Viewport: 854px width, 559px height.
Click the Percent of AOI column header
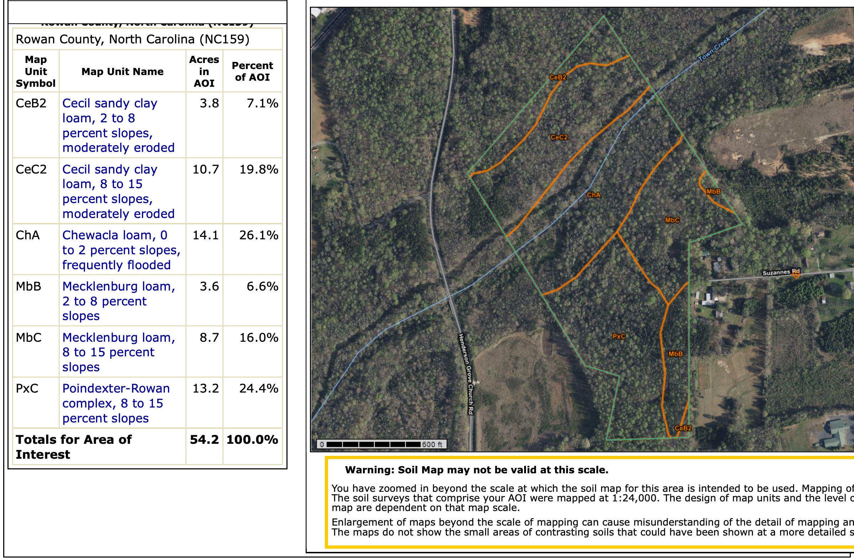[x=252, y=71]
